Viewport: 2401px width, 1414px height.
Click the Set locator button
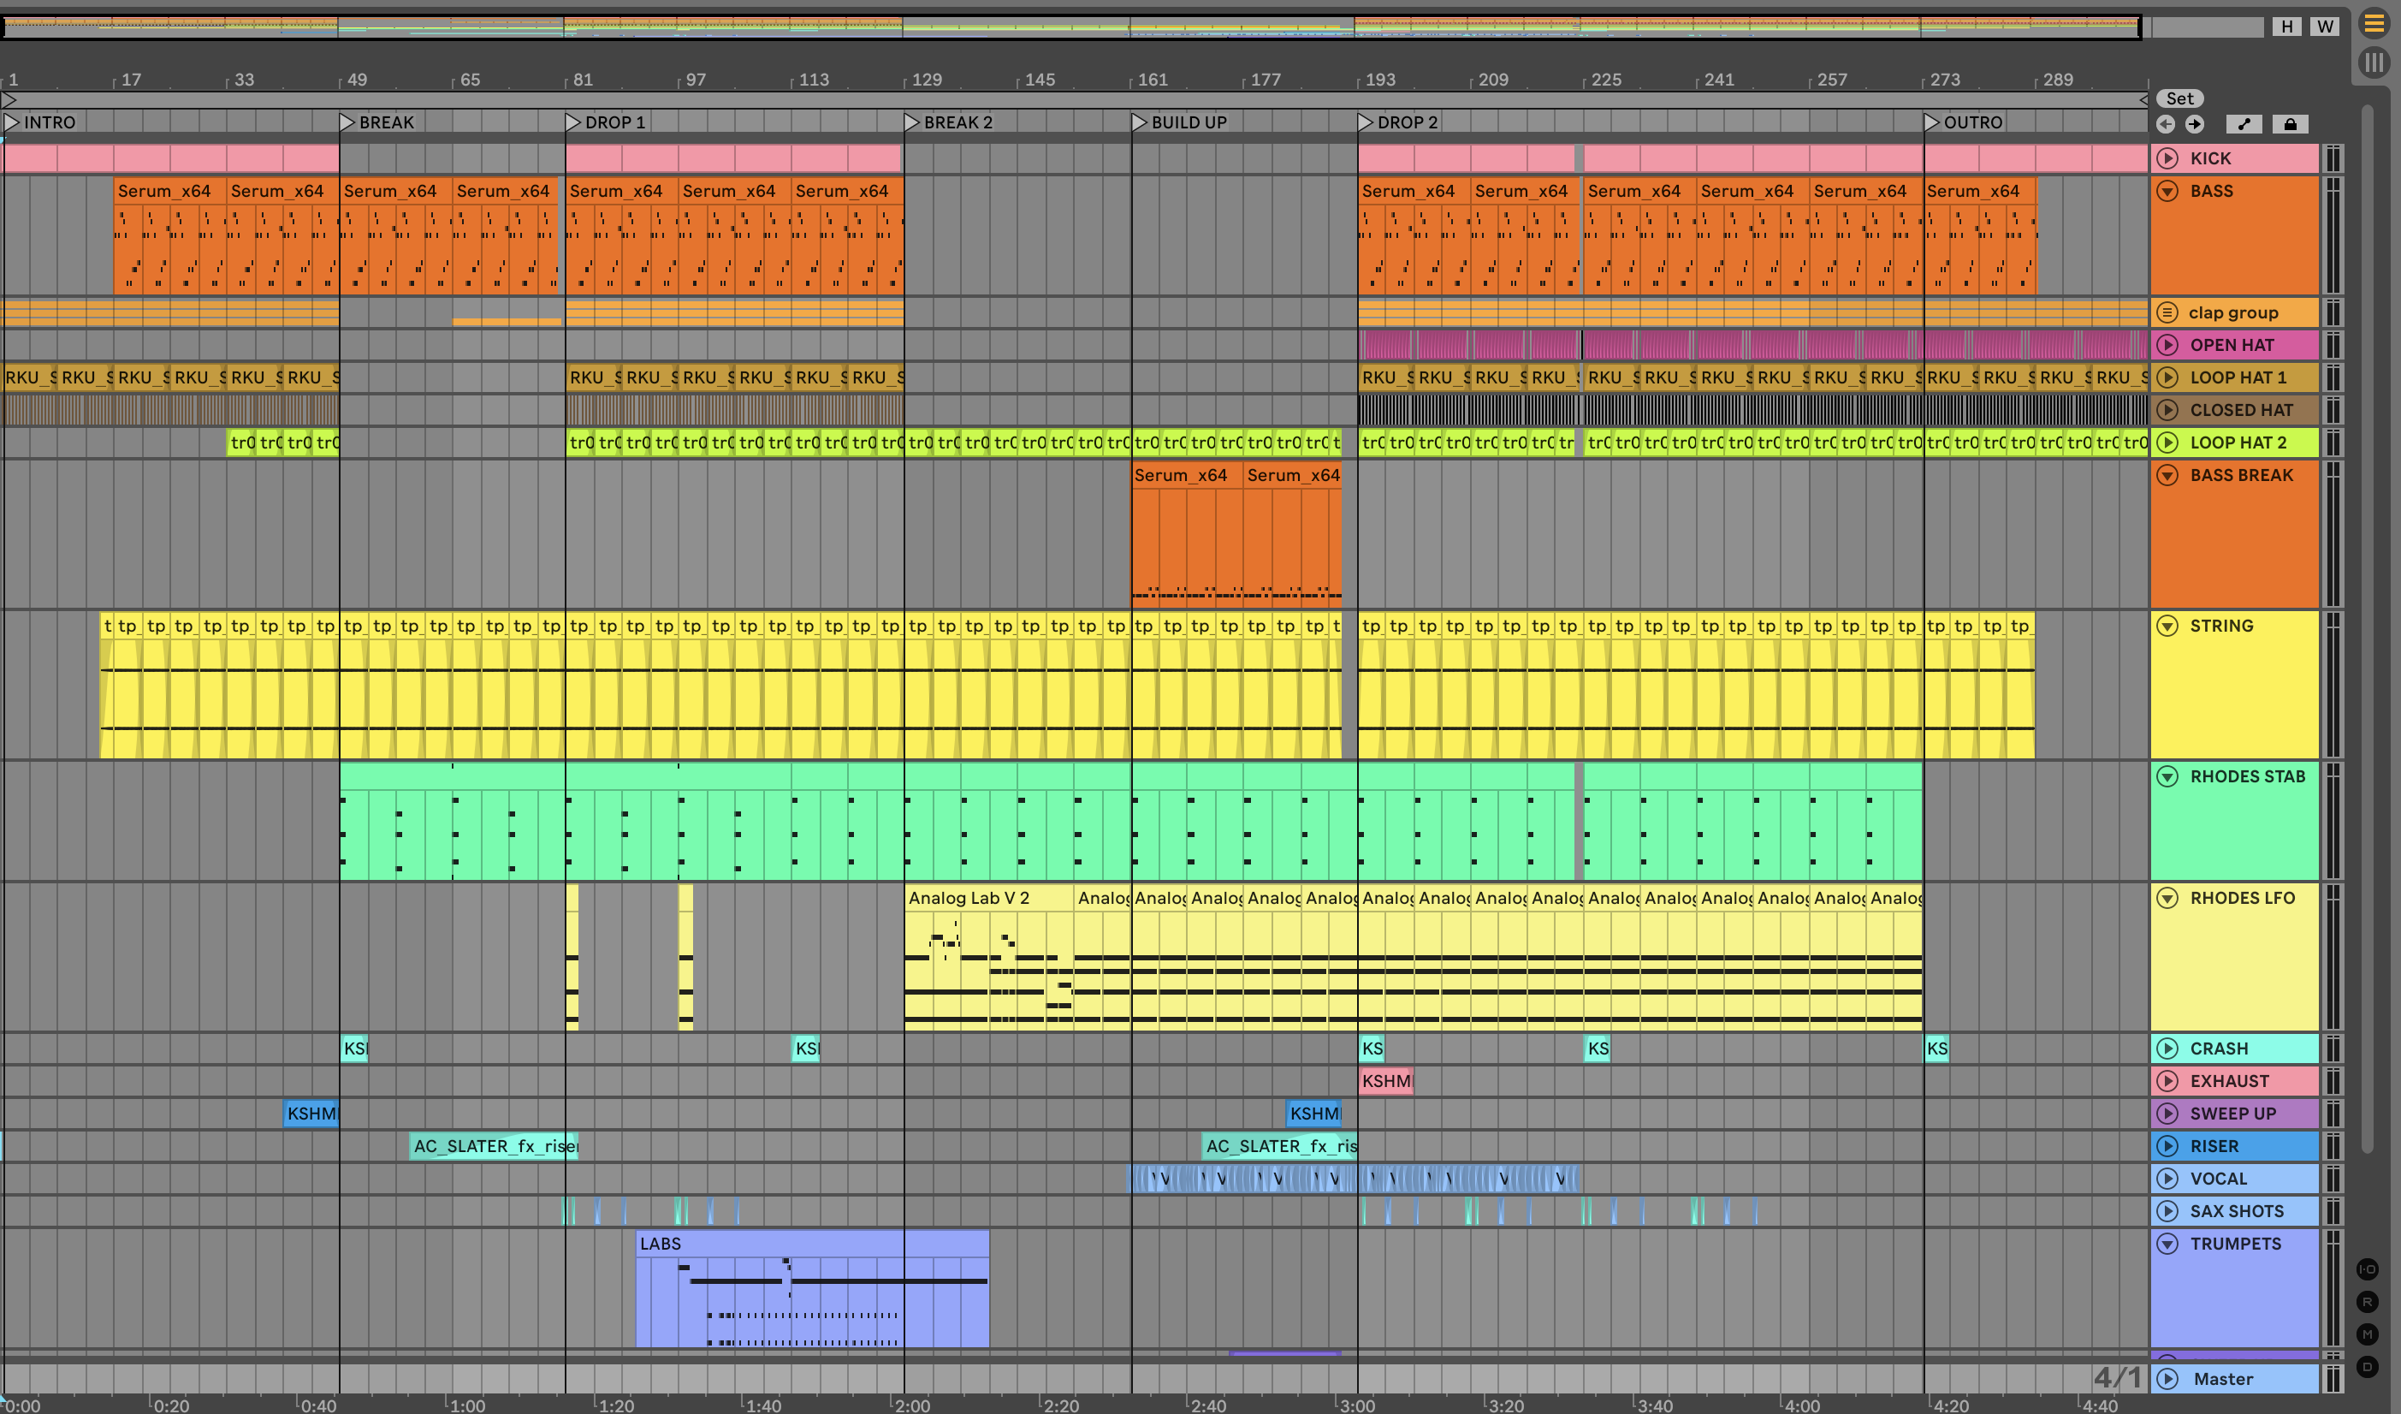pos(2179,98)
